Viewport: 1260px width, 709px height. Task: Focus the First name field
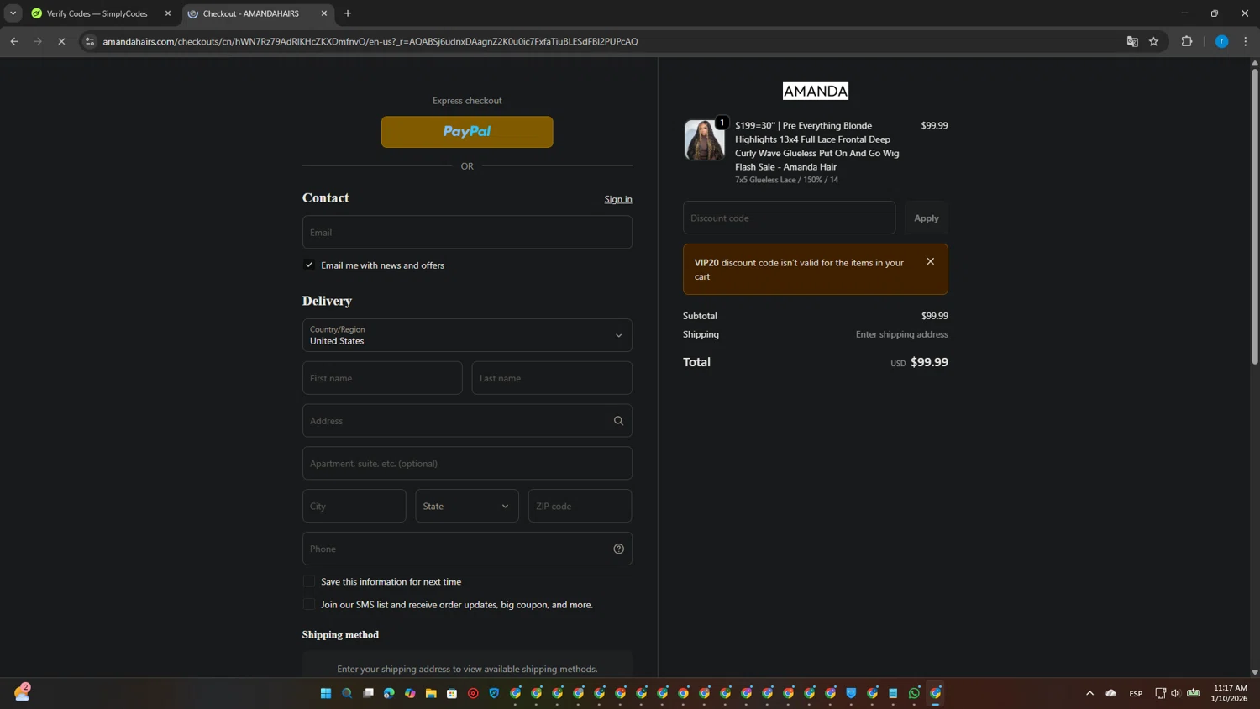(x=382, y=378)
